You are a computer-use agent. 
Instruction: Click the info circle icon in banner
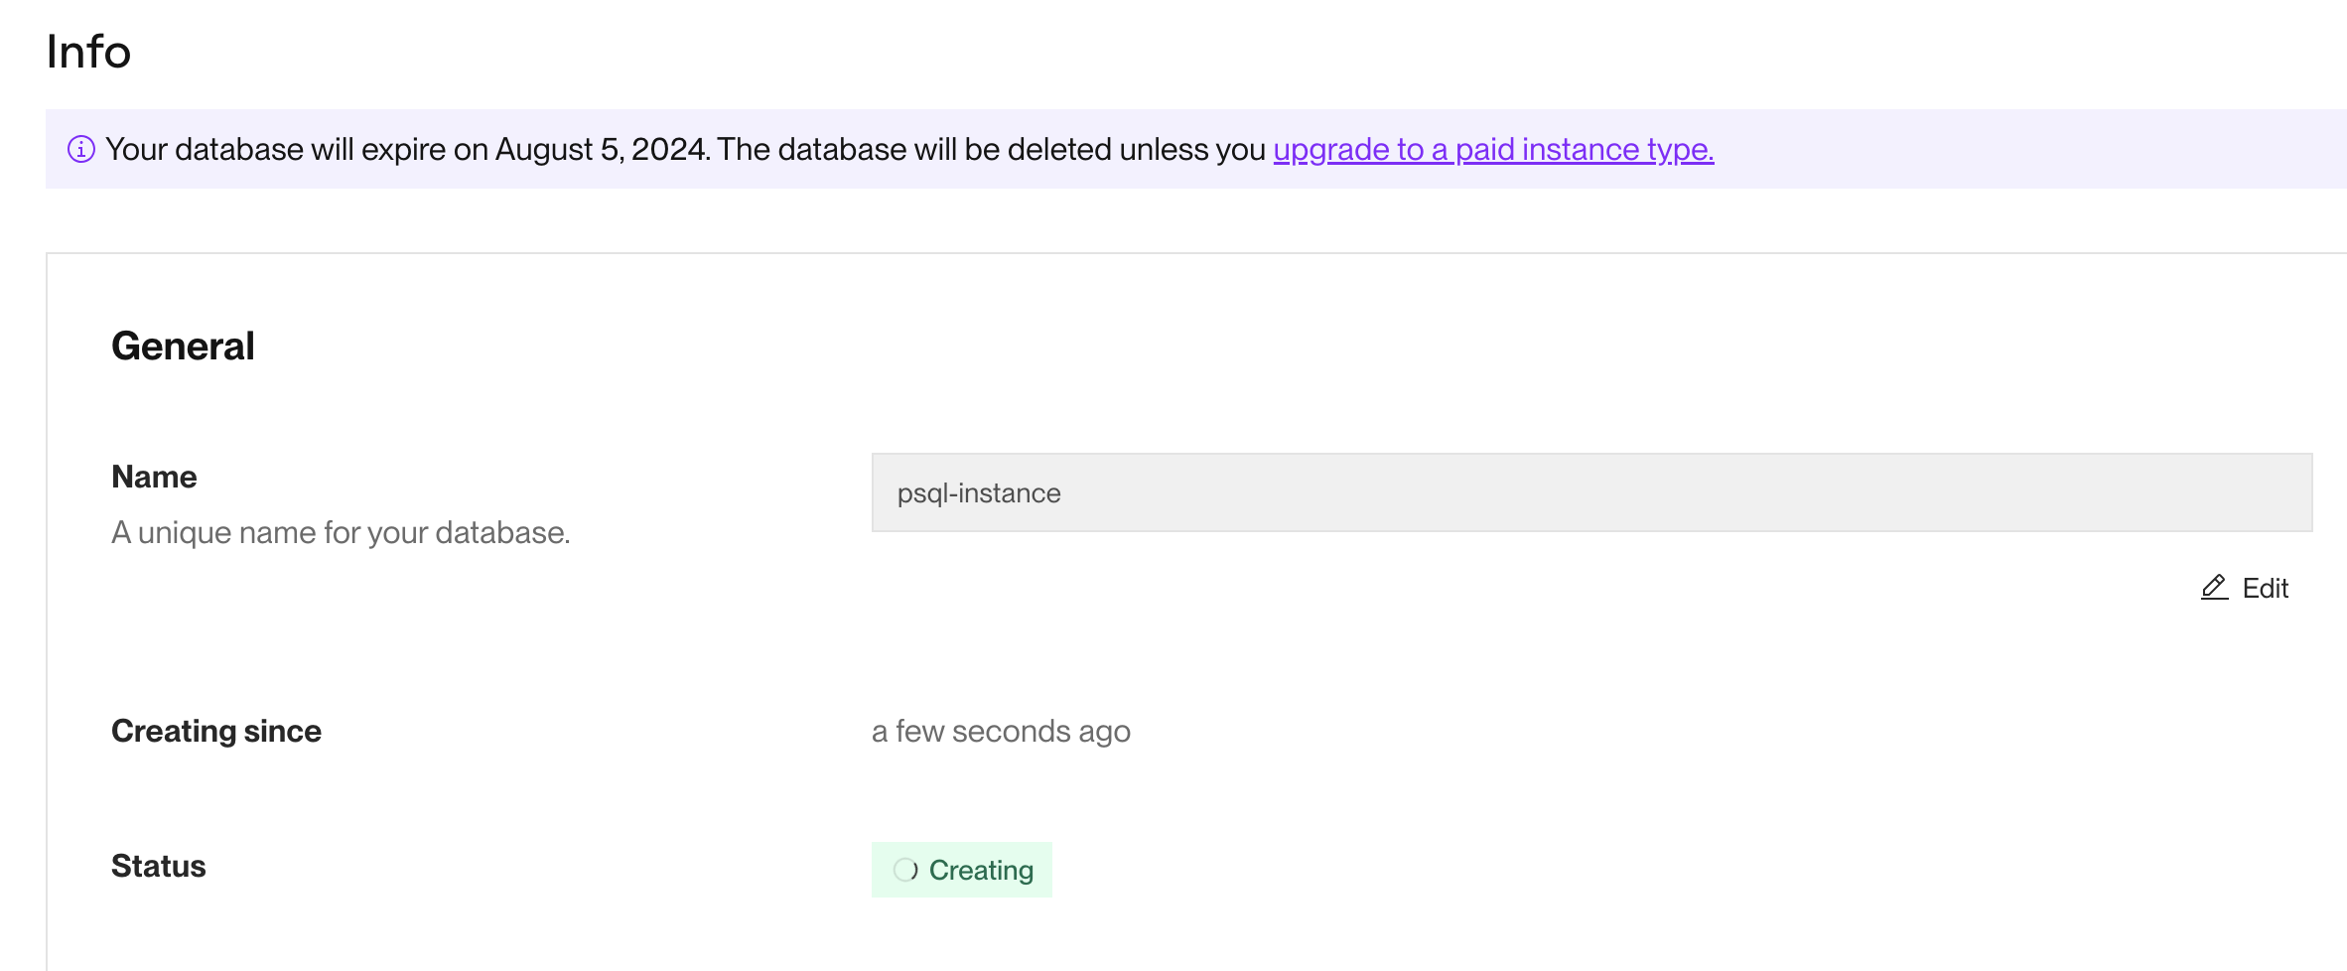pyautogui.click(x=80, y=149)
